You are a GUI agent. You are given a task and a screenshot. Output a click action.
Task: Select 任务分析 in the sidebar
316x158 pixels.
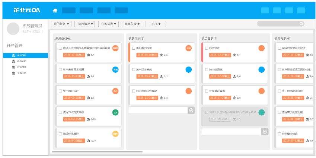[22, 61]
